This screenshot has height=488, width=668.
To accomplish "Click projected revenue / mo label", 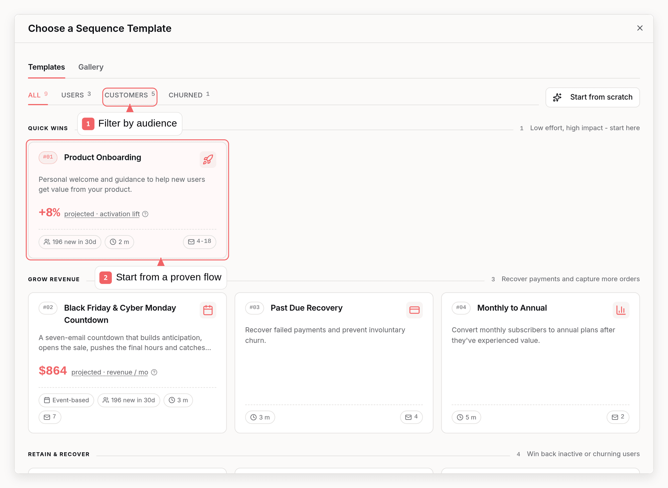I will (x=110, y=372).
